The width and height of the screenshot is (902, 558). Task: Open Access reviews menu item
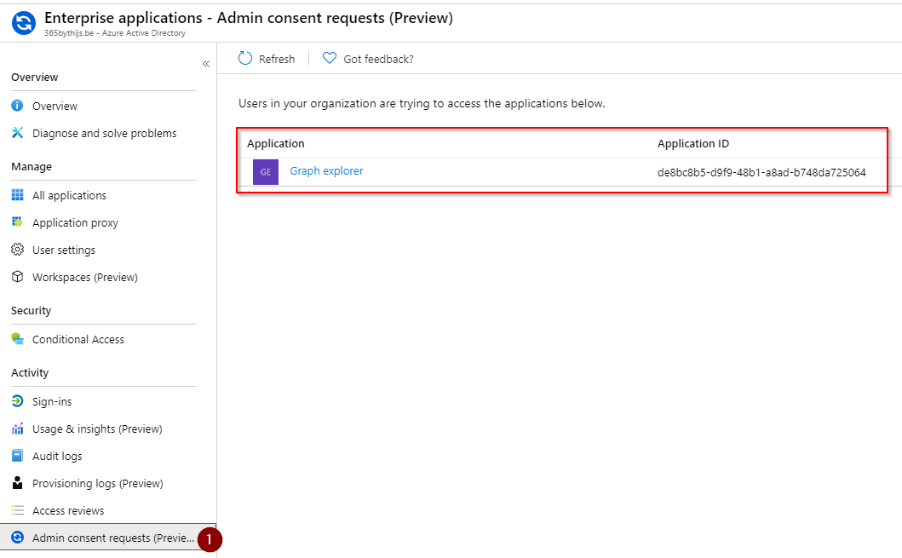point(68,510)
